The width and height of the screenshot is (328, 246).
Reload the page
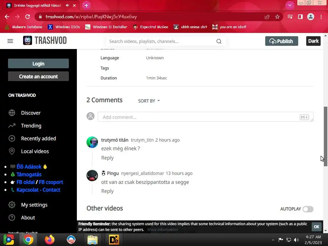click(28, 17)
